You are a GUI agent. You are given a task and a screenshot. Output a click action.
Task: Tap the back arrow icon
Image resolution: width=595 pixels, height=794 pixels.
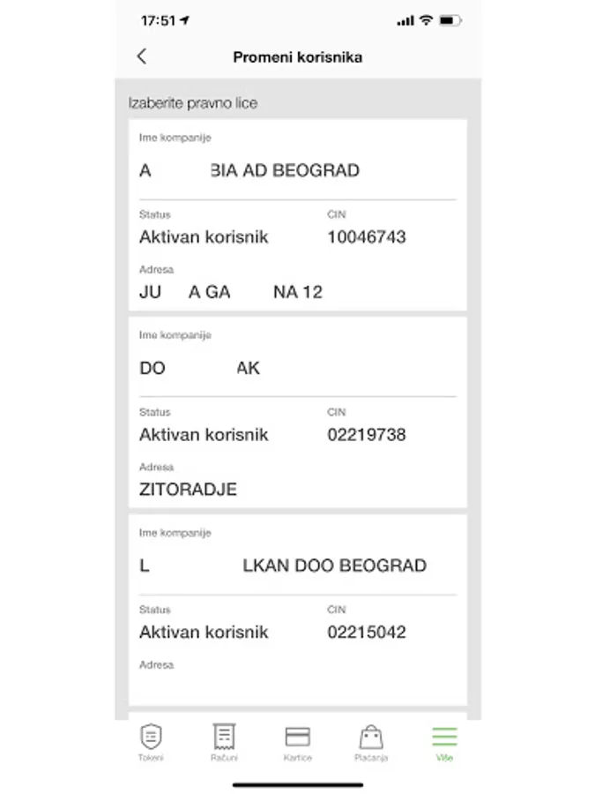[x=142, y=56]
